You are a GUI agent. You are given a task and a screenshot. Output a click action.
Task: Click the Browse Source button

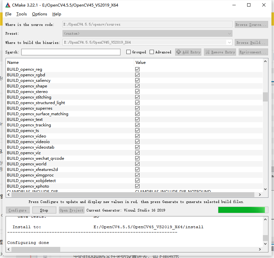click(x=251, y=25)
